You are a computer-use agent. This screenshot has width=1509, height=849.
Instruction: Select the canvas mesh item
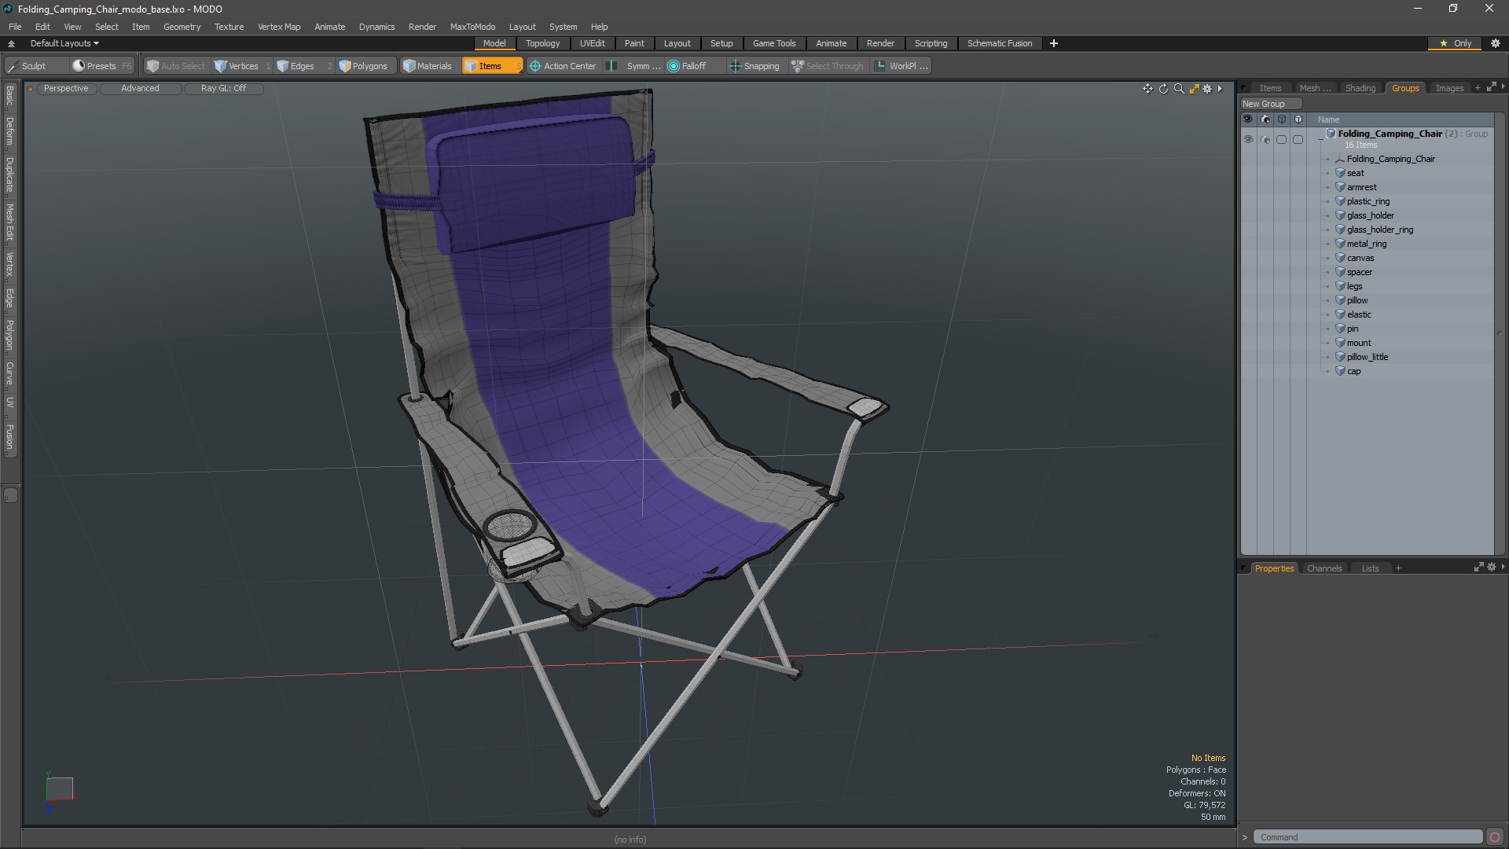pos(1360,258)
